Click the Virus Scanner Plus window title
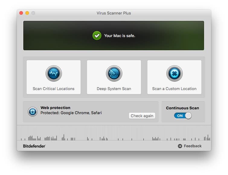Image resolution: width=228 pixels, height=175 pixels. click(x=114, y=13)
